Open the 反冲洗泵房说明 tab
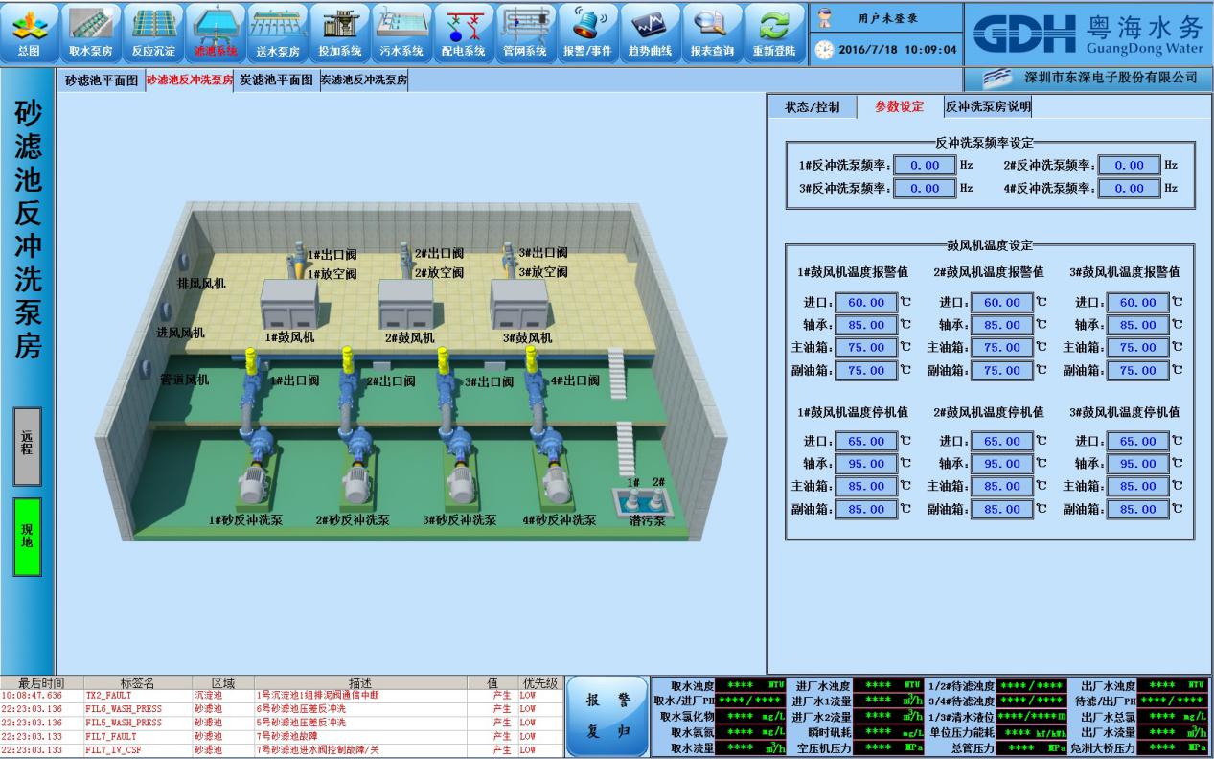 pos(988,107)
